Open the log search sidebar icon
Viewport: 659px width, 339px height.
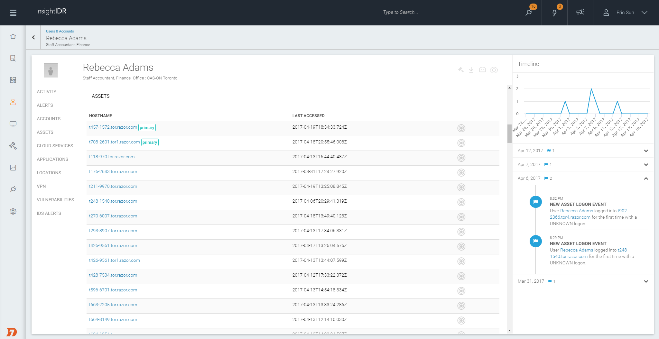[13, 58]
